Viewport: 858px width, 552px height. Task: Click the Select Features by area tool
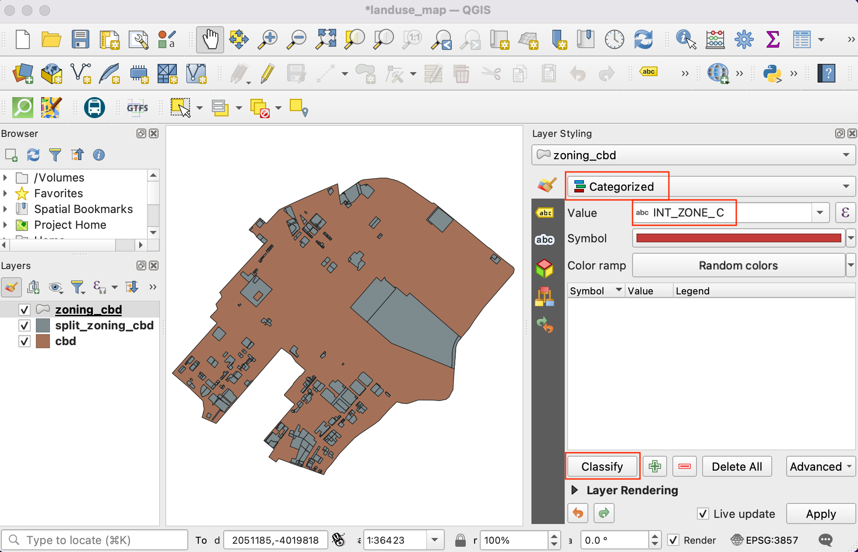pyautogui.click(x=180, y=108)
